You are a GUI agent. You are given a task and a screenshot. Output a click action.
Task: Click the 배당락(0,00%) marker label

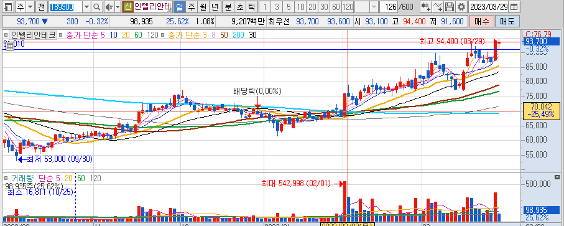(257, 92)
